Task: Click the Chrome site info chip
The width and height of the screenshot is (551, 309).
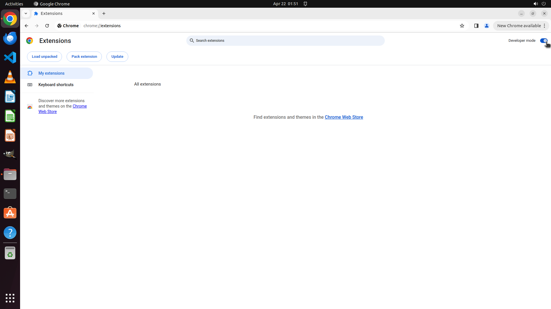Action: 68,26
